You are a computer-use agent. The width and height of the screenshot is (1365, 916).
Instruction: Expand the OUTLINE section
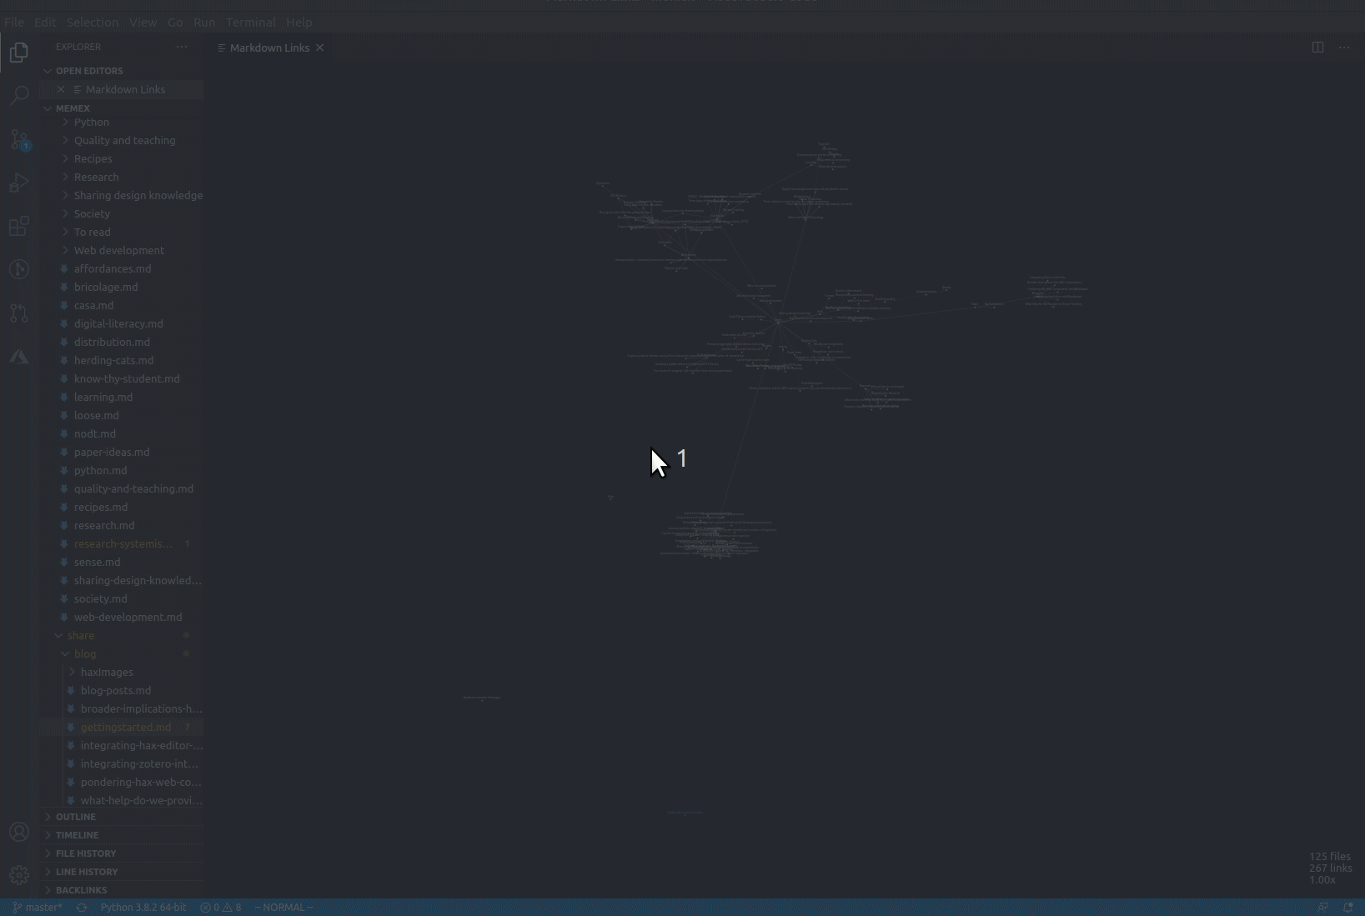coord(76,817)
